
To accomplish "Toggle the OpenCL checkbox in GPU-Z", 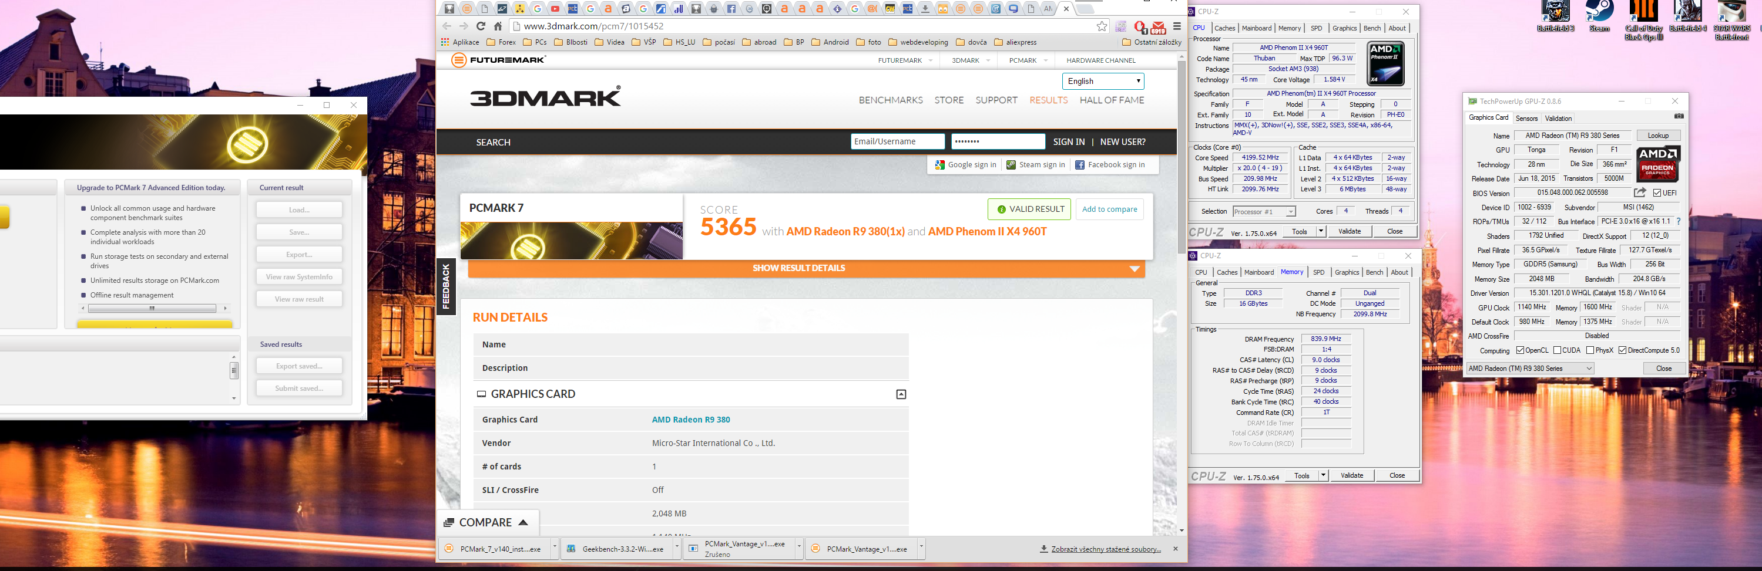I will point(1520,350).
